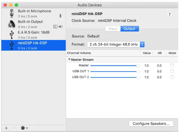Select Built-in Output in device list

(x=34, y=24)
